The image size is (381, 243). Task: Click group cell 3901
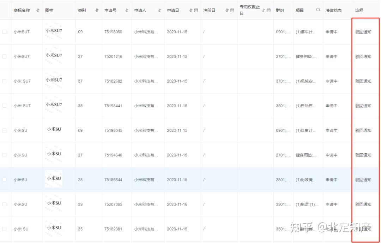pos(283,204)
